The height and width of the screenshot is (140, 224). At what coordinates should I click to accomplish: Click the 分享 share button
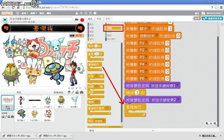(197, 18)
